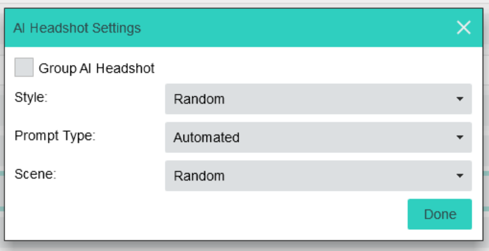489x251 pixels.
Task: Select the Automated value in Prompt Type
Action: 206,138
